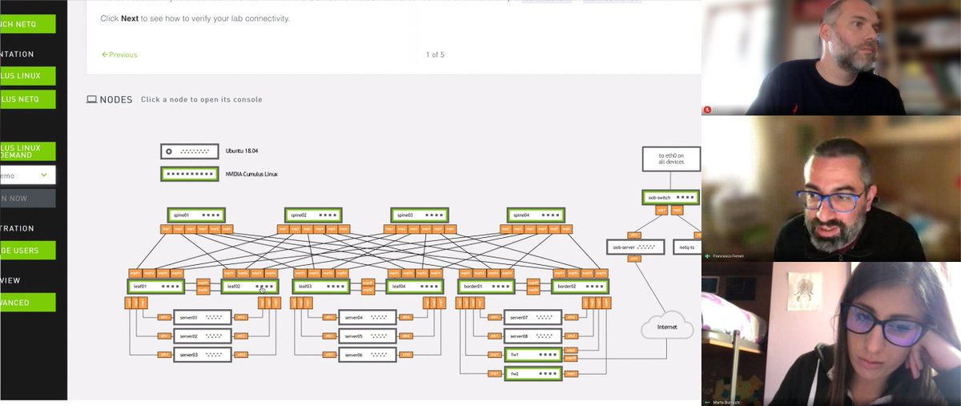Open the server08 node console

(533, 336)
